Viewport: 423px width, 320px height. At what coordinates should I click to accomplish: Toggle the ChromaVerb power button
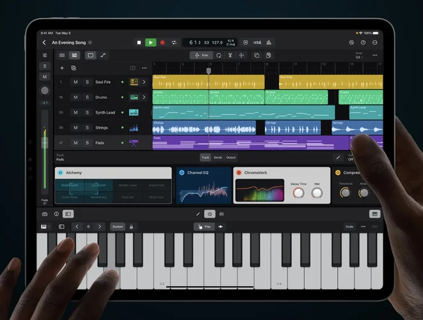239,173
